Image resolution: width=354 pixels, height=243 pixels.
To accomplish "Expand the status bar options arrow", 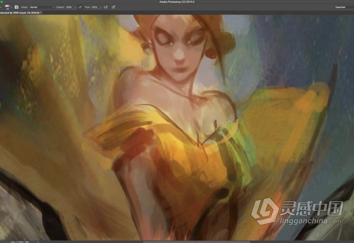I will (x=38, y=241).
